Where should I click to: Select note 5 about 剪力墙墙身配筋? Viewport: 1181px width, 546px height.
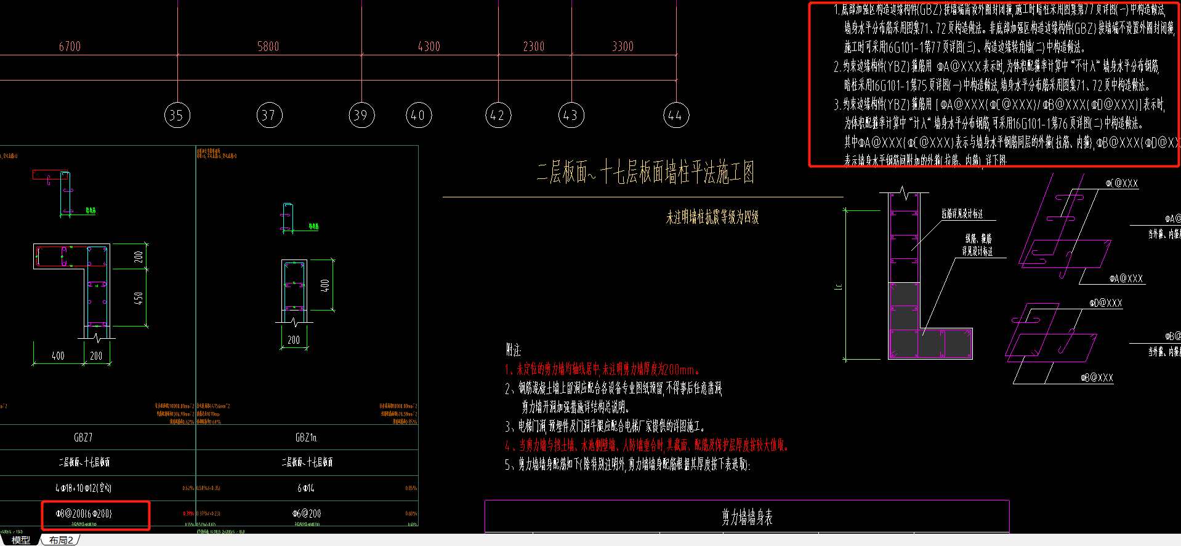click(627, 465)
